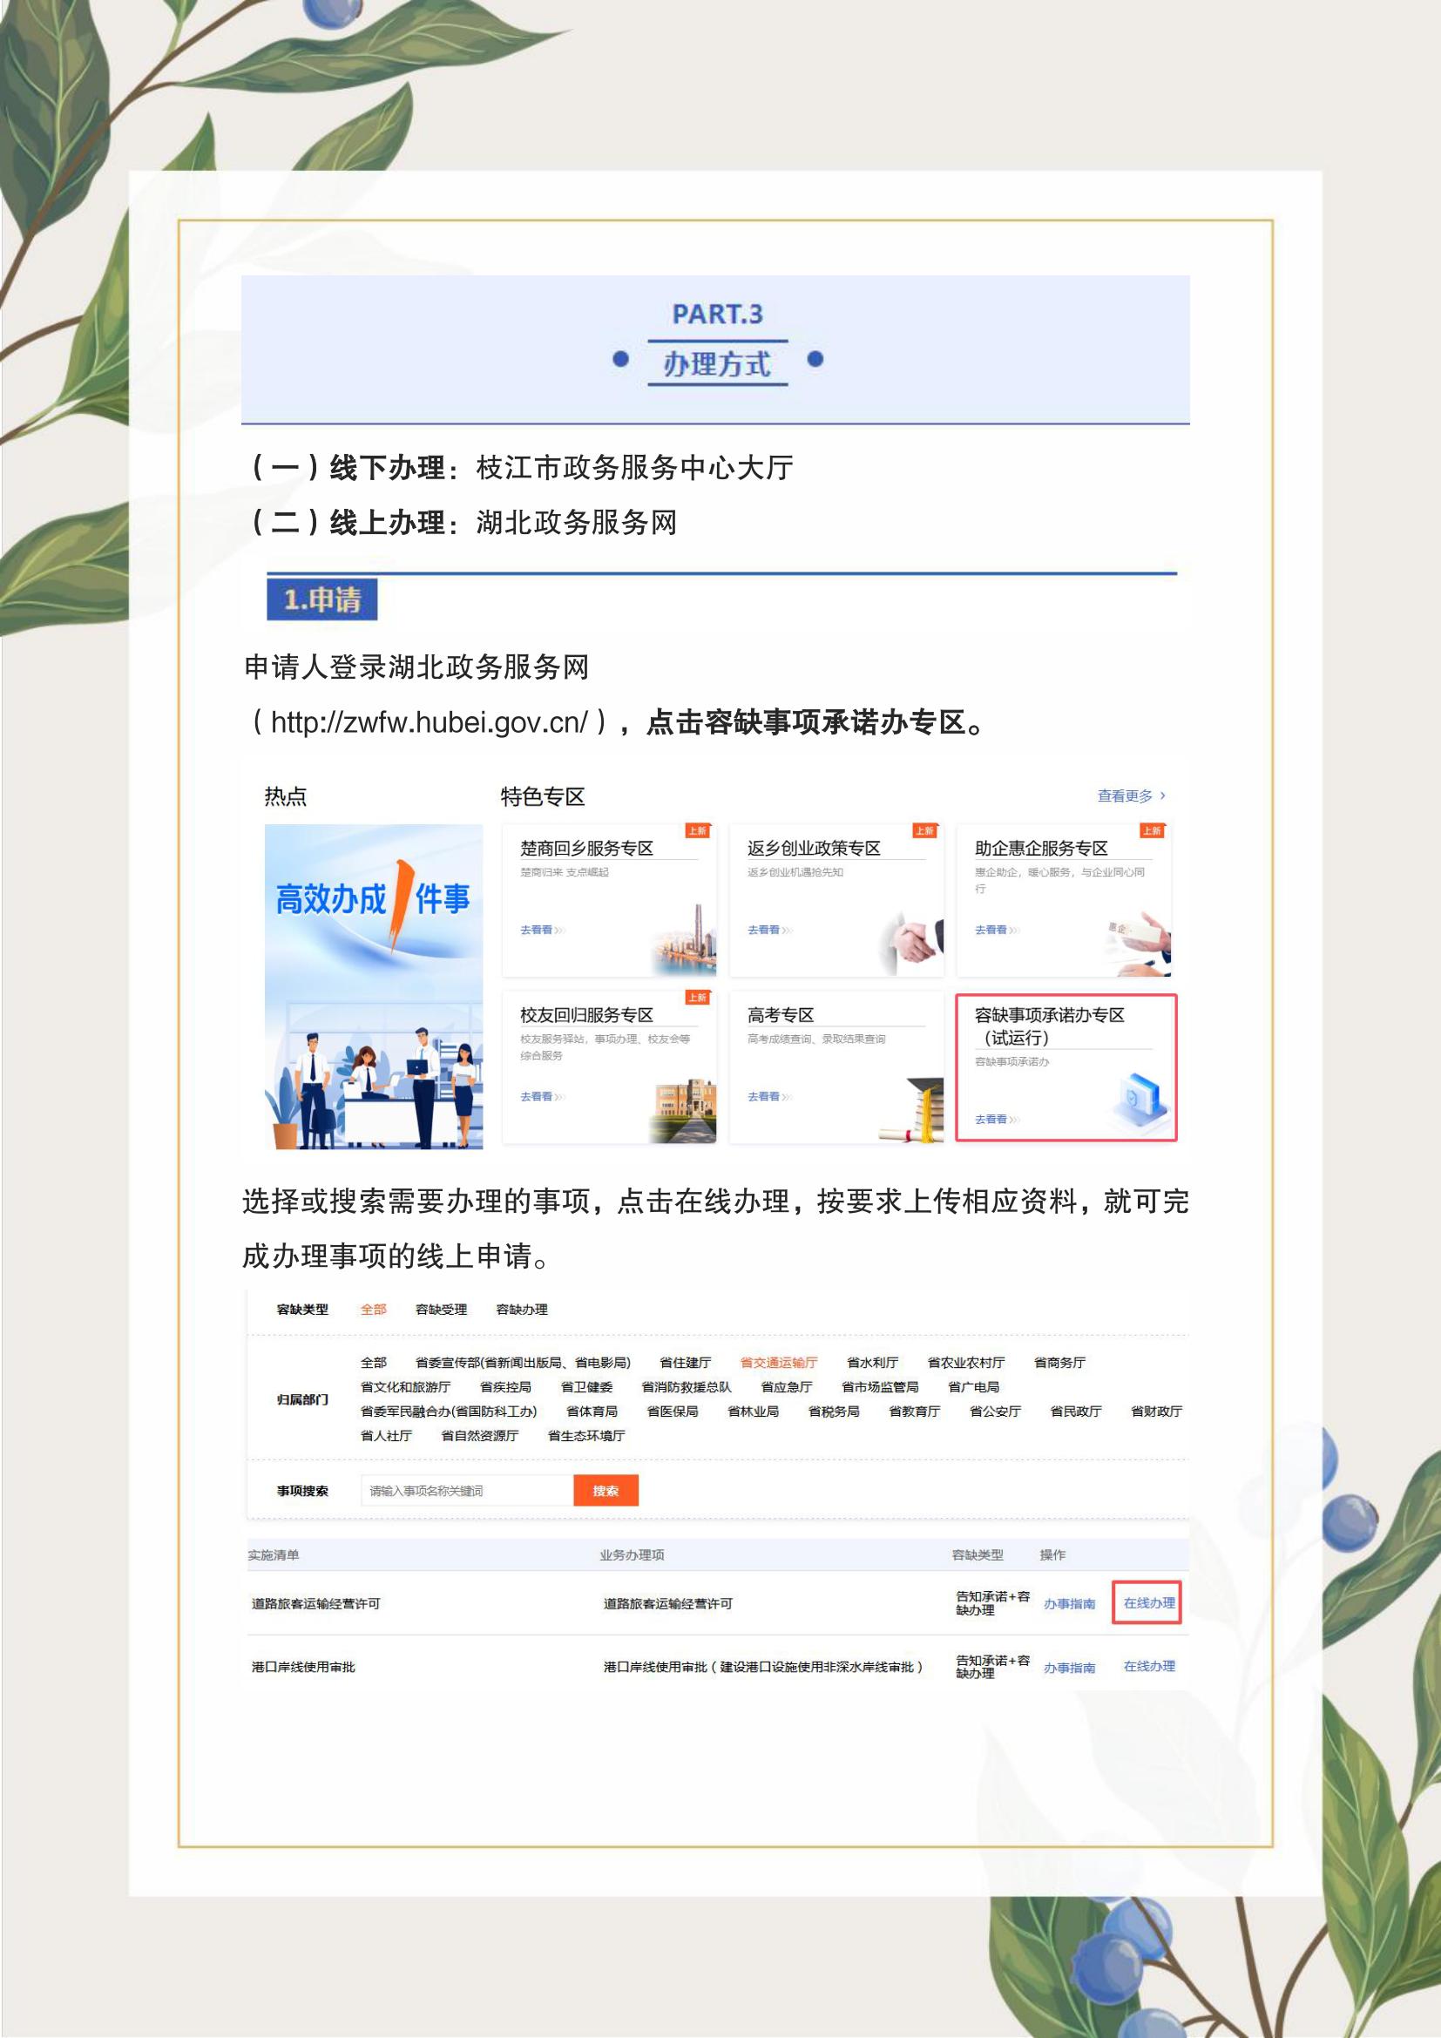This screenshot has width=1441, height=2038.
Task: Click 在线办理 for 道路旅客运输经营许可
Action: point(1148,1603)
